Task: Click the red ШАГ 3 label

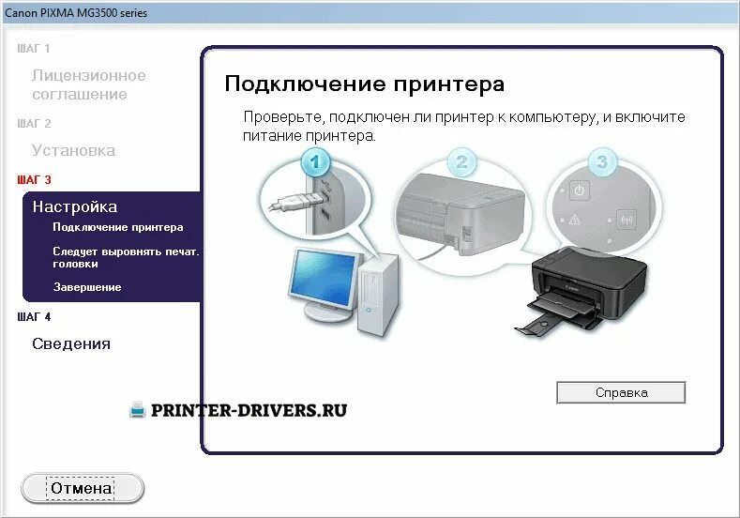Action: (x=34, y=180)
